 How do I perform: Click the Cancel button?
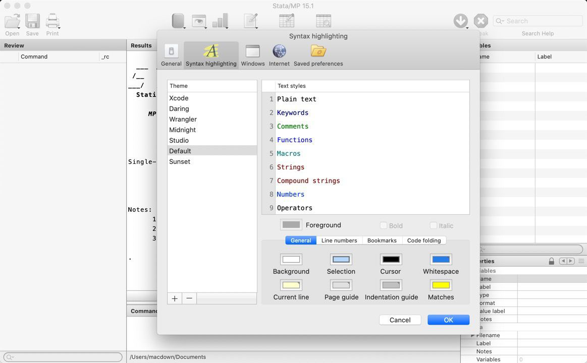400,320
